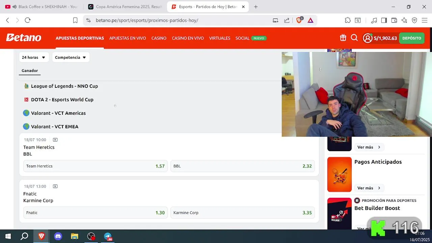Bet on BBL at 2.32
Image resolution: width=432 pixels, height=243 pixels.
[243, 166]
